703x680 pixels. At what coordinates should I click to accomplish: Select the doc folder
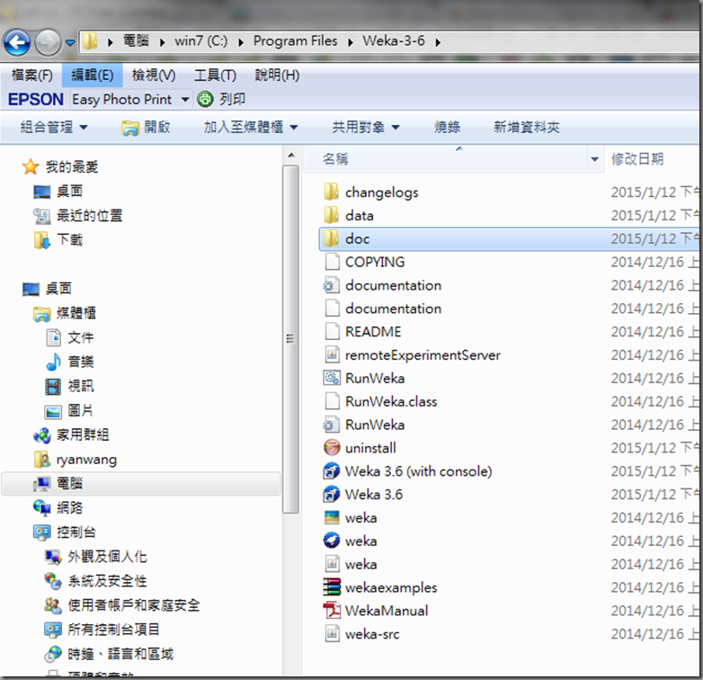pos(509,238)
